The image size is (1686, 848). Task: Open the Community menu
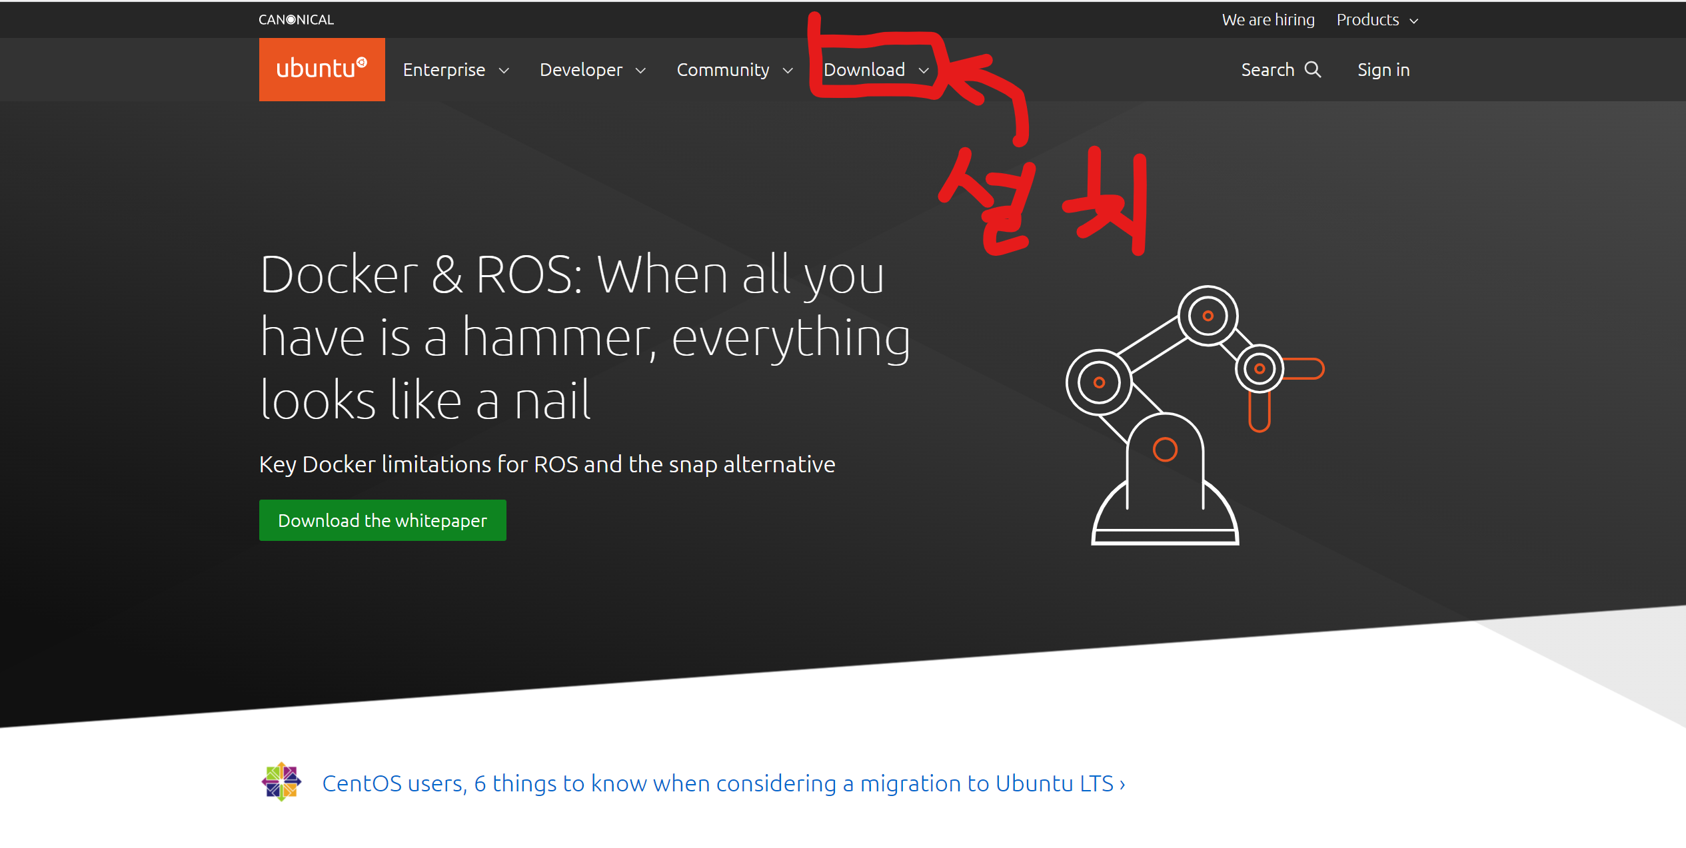pyautogui.click(x=722, y=70)
